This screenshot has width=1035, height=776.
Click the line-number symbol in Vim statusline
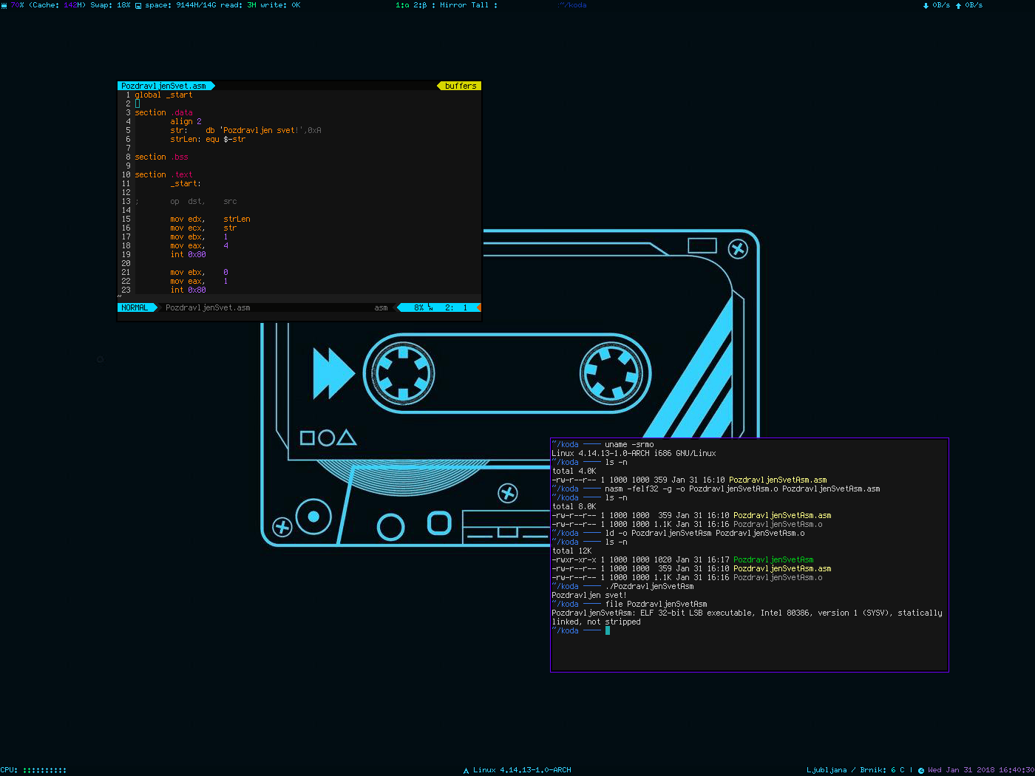tap(430, 307)
